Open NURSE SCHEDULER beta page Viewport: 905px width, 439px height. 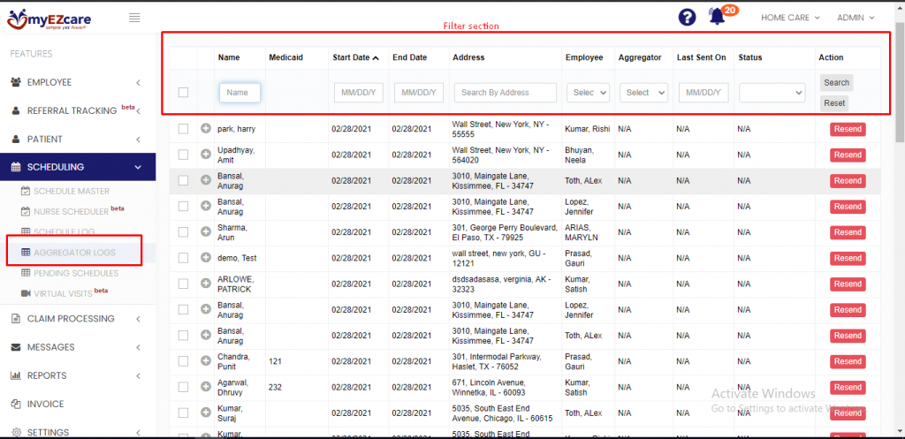(x=72, y=211)
